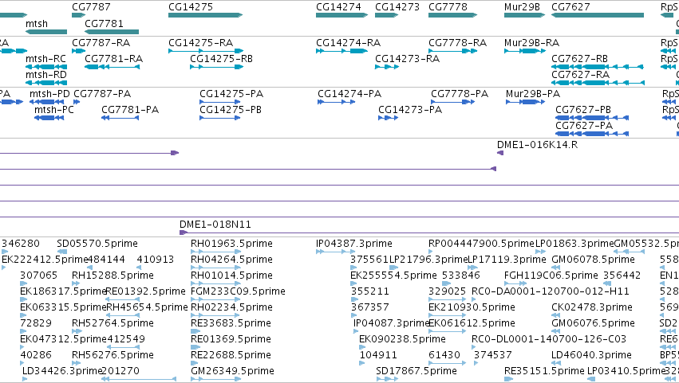This screenshot has height=383, width=679.
Task: Select the EK210930.5prime EST label
Action: [x=472, y=307]
